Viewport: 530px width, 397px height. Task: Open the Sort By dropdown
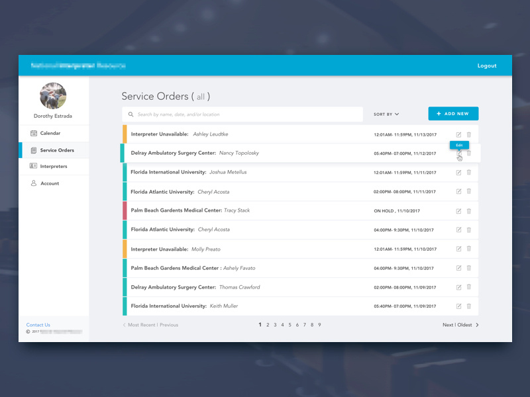[x=386, y=114]
